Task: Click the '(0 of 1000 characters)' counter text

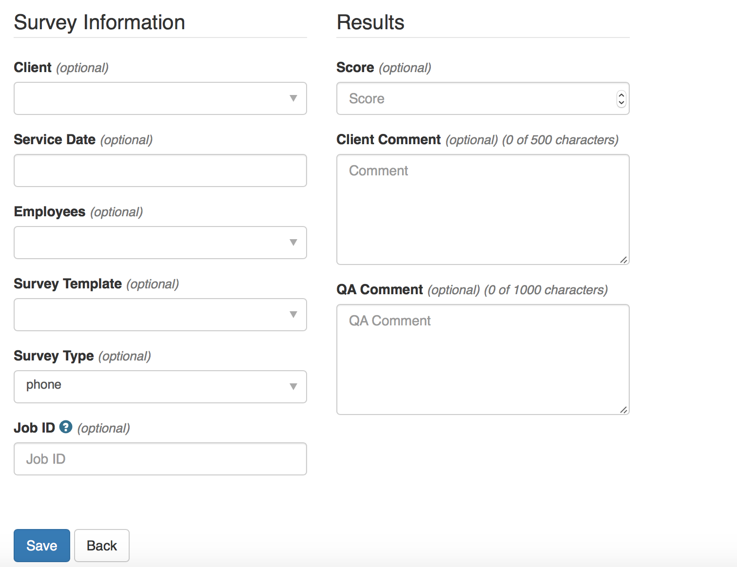Action: pyautogui.click(x=546, y=290)
